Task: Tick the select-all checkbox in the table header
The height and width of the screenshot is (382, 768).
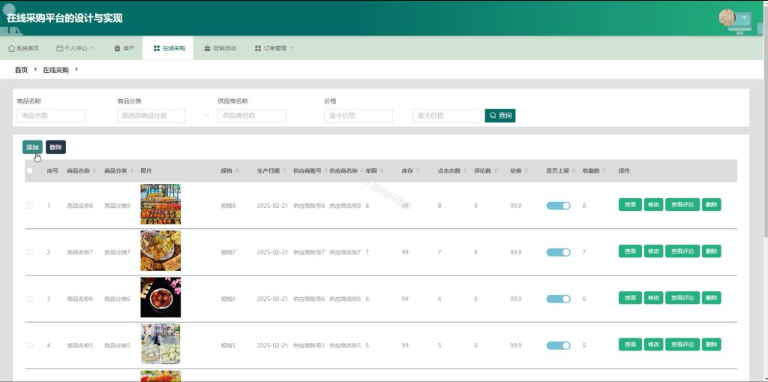Action: tap(30, 171)
